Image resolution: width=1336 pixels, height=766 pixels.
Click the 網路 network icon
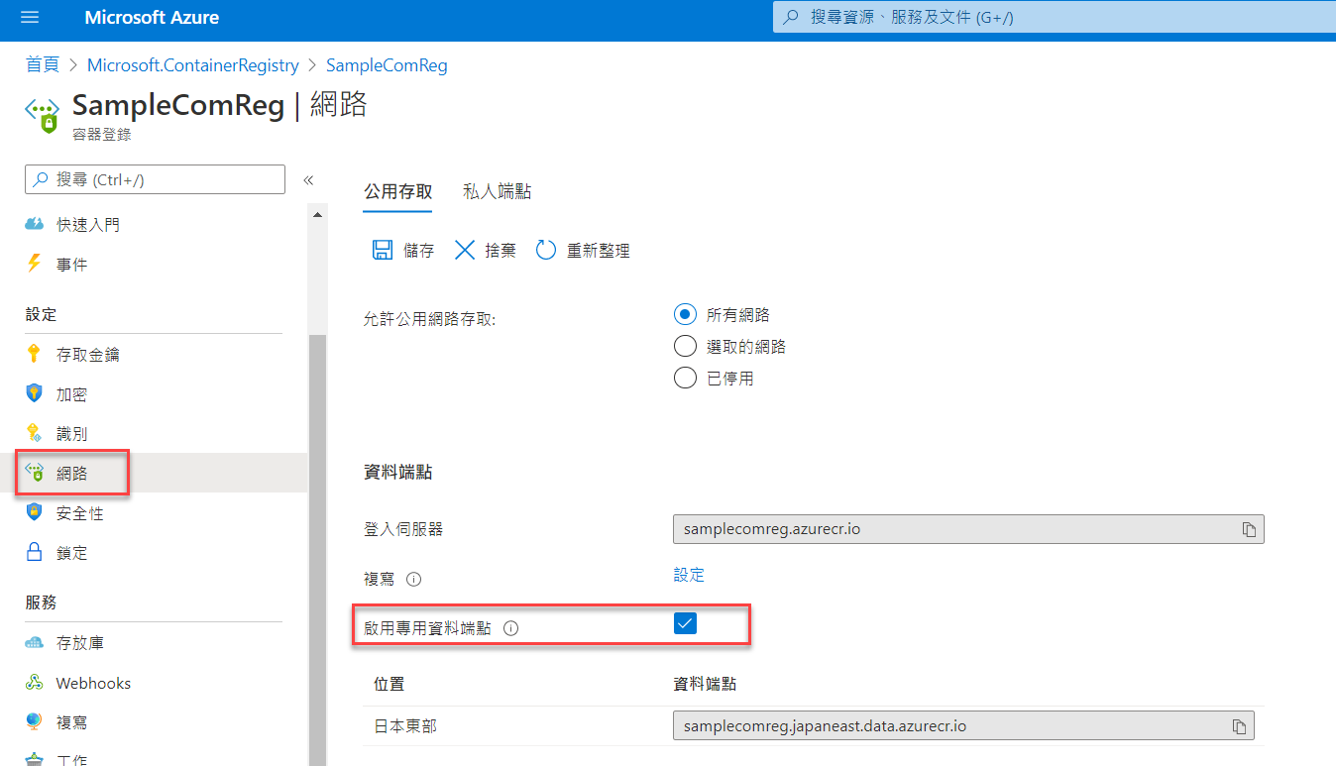(x=35, y=473)
